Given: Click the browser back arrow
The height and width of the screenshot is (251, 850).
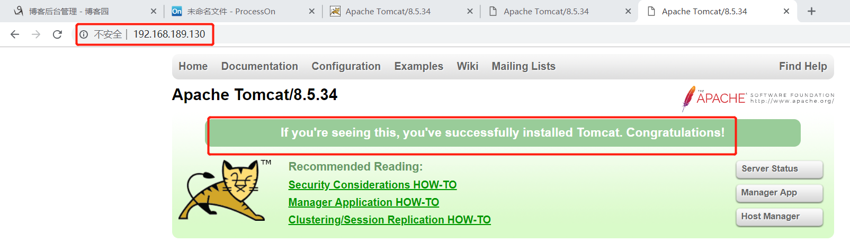Looking at the screenshot, I should click(x=15, y=34).
